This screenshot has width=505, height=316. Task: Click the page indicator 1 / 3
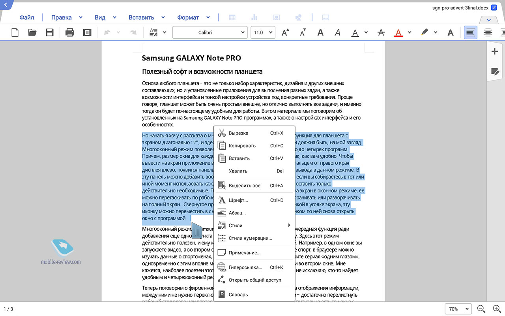(8, 309)
